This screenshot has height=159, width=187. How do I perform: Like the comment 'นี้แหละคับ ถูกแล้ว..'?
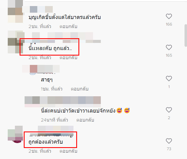pyautogui.click(x=169, y=47)
